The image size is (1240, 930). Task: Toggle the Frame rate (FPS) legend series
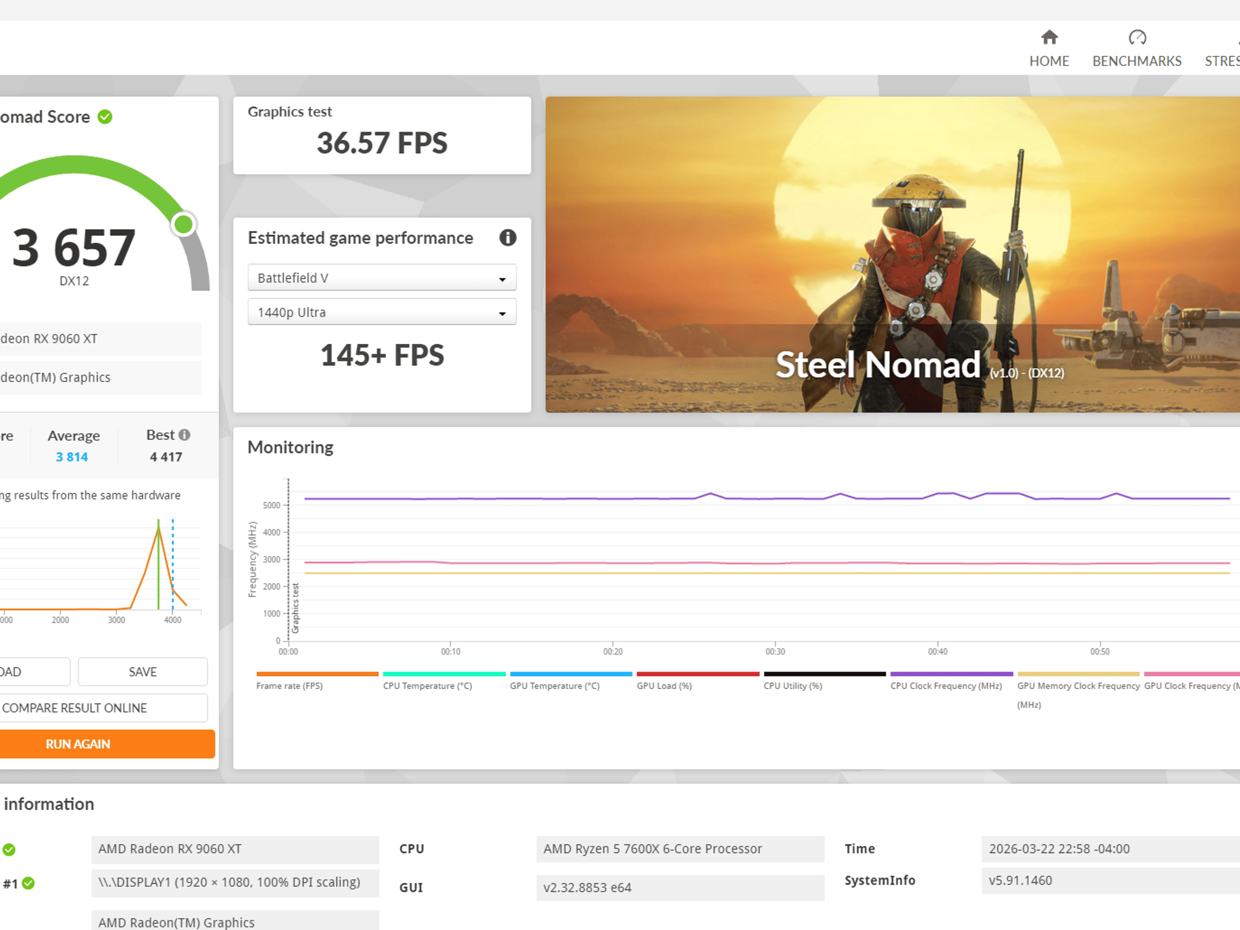tap(317, 681)
